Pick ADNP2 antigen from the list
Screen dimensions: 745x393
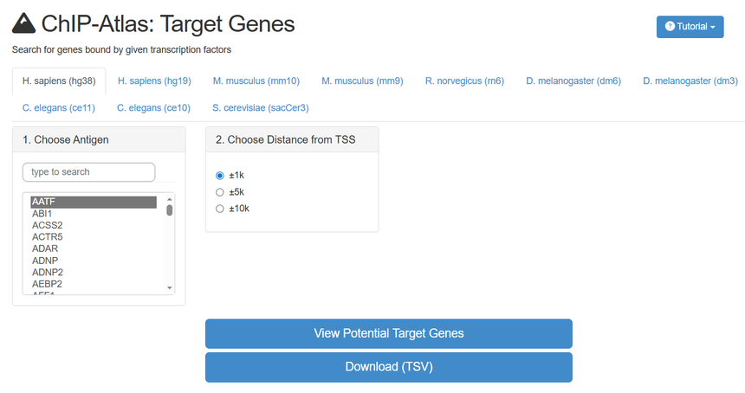pyautogui.click(x=47, y=272)
